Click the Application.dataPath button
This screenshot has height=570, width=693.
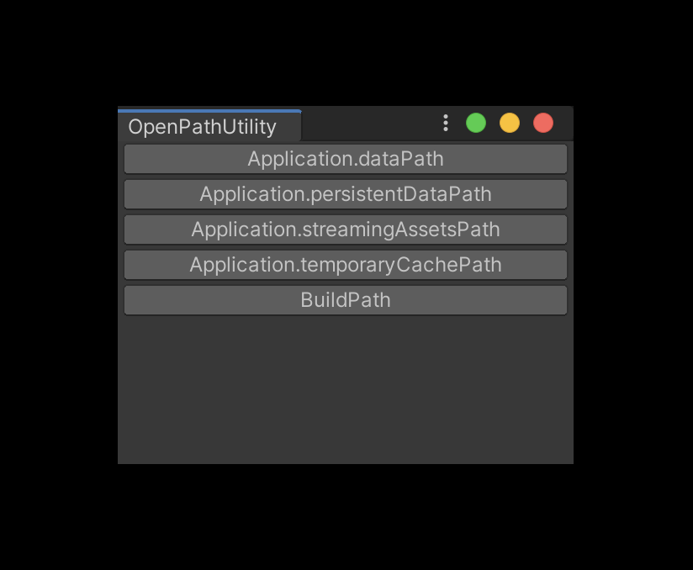pos(346,158)
